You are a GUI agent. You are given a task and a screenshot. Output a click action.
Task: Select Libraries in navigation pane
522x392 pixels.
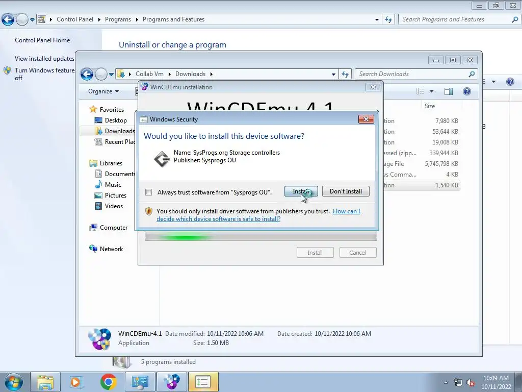[111, 163]
